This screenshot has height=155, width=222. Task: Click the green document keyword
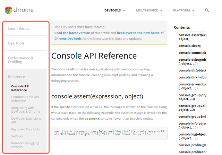[92, 119]
